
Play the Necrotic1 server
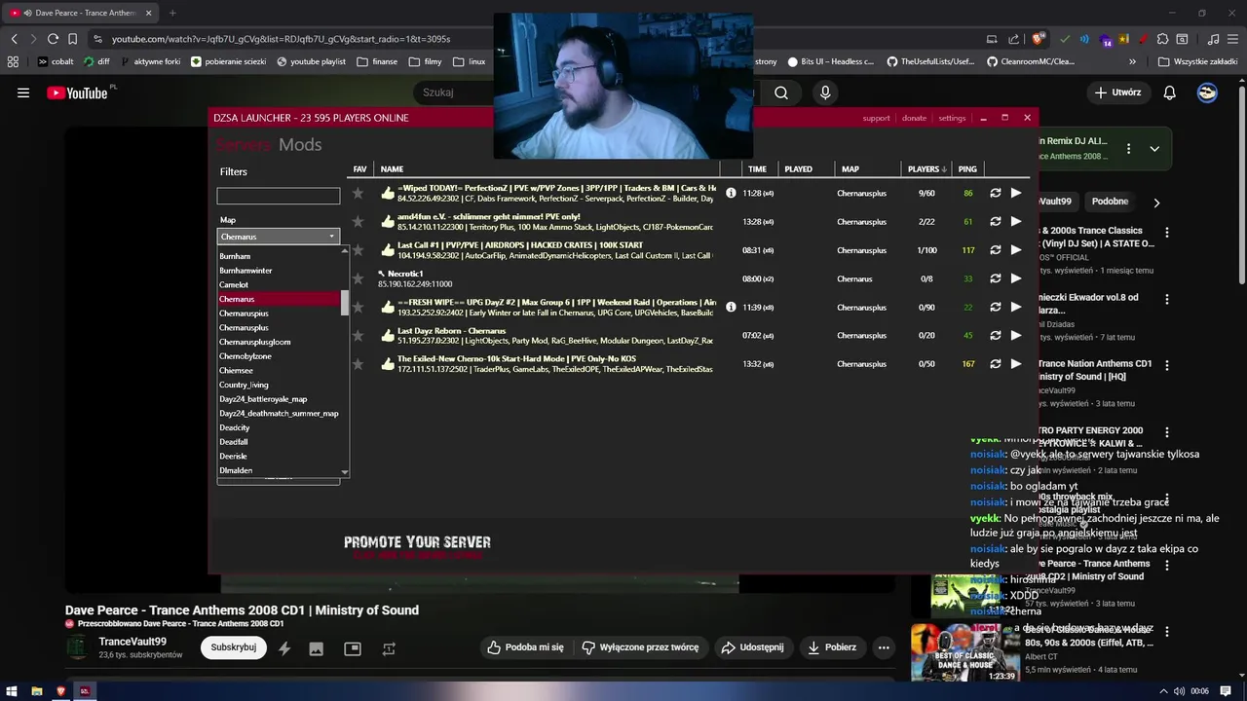tap(1016, 278)
